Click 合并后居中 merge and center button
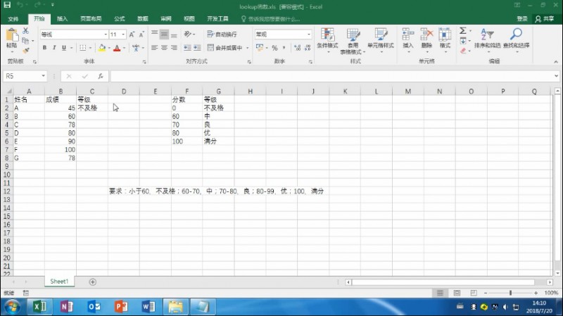Image resolution: width=563 pixels, height=316 pixels. pos(225,48)
